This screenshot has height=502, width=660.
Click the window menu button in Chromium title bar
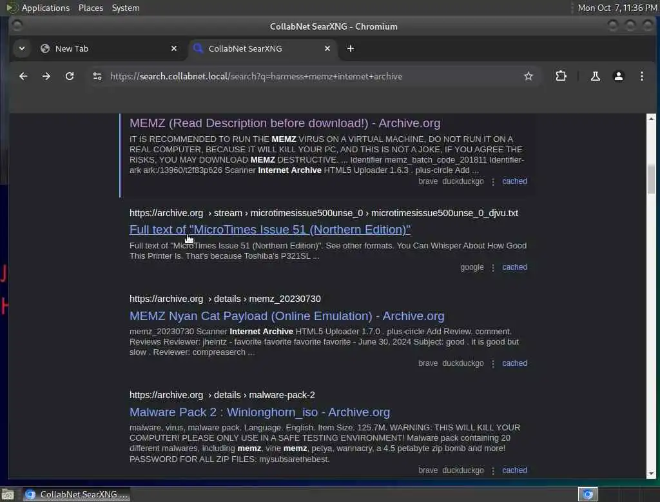[17, 26]
